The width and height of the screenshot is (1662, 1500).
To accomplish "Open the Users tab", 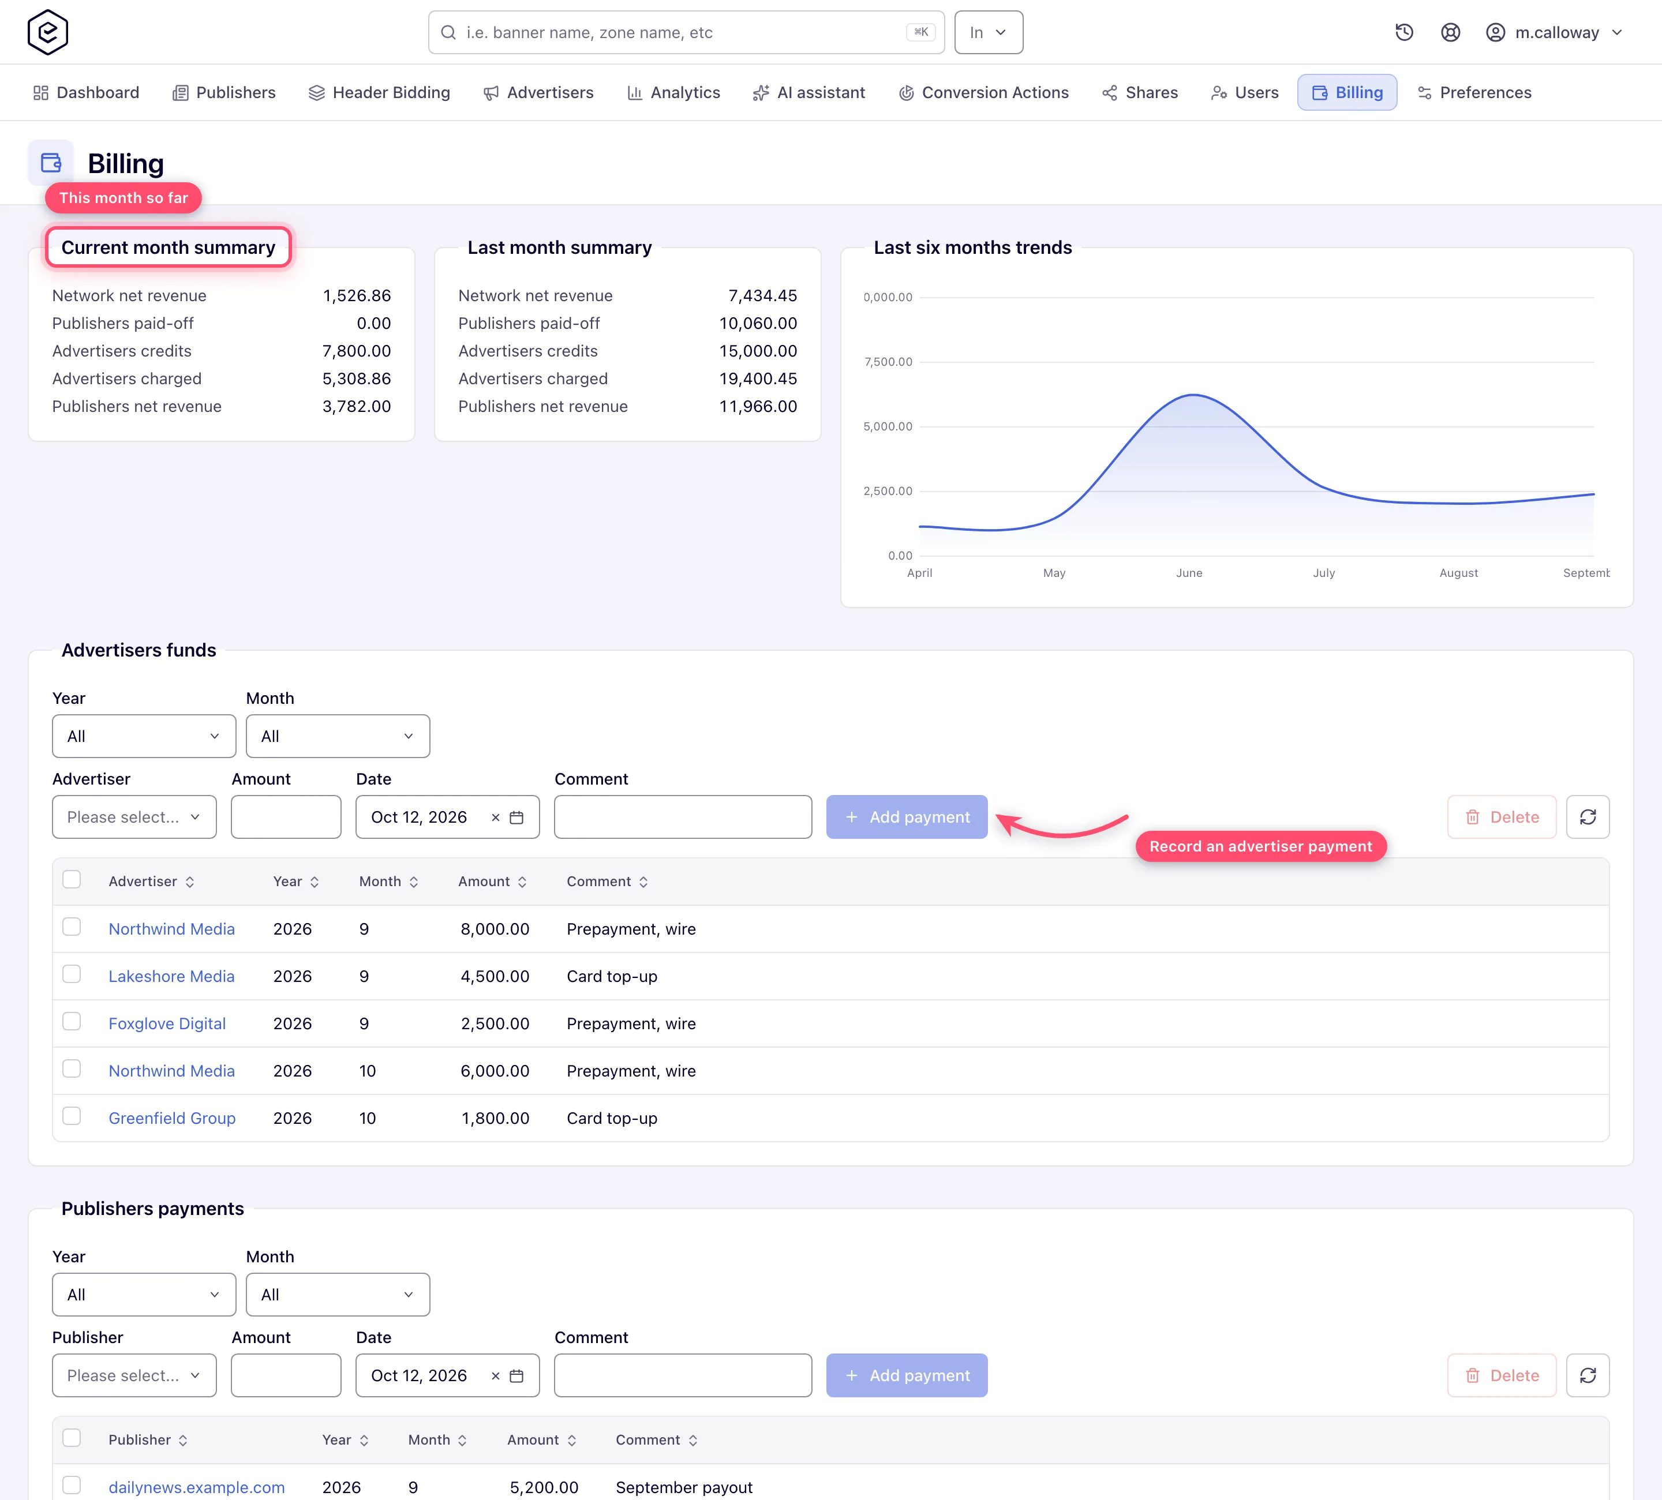I will coord(1245,92).
